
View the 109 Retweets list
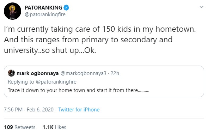pos(20,127)
